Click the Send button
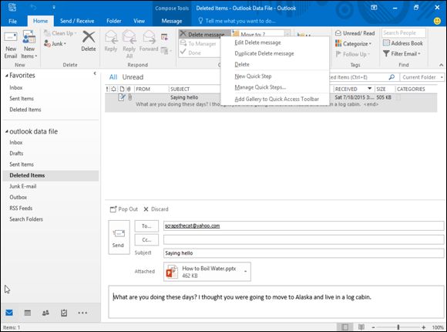 coord(119,237)
